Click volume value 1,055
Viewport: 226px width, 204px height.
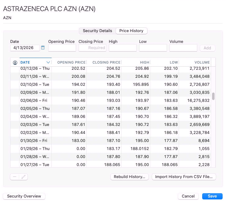[x=204, y=149]
